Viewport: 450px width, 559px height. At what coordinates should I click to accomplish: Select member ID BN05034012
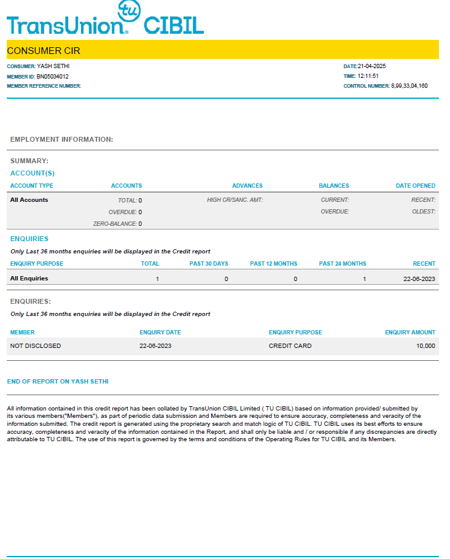point(52,76)
